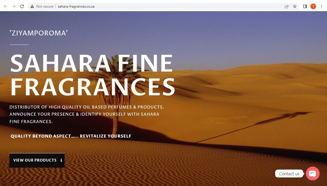
Task: Click the browser back arrow
Action: pyautogui.click(x=6, y=6)
